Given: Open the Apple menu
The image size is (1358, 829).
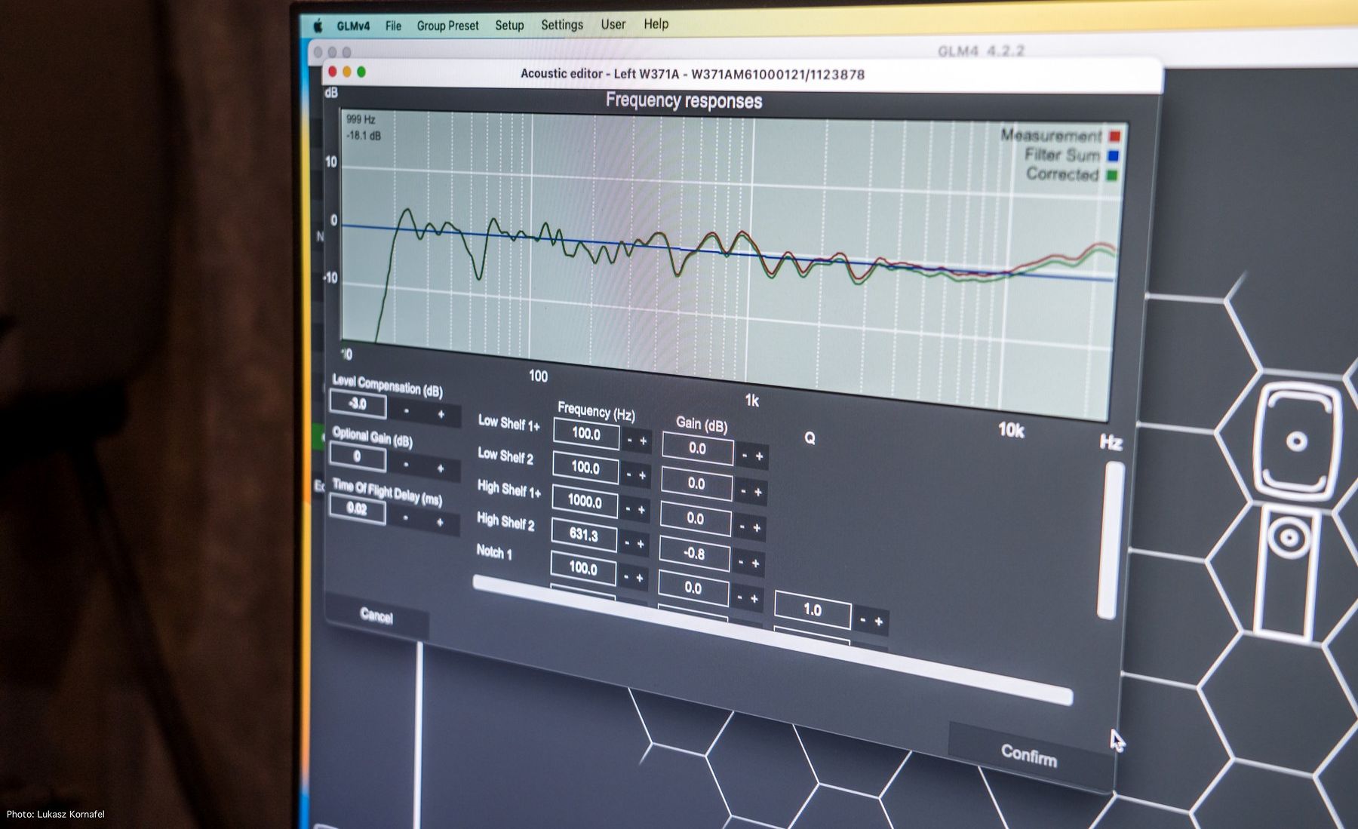Looking at the screenshot, I should pyautogui.click(x=318, y=26).
